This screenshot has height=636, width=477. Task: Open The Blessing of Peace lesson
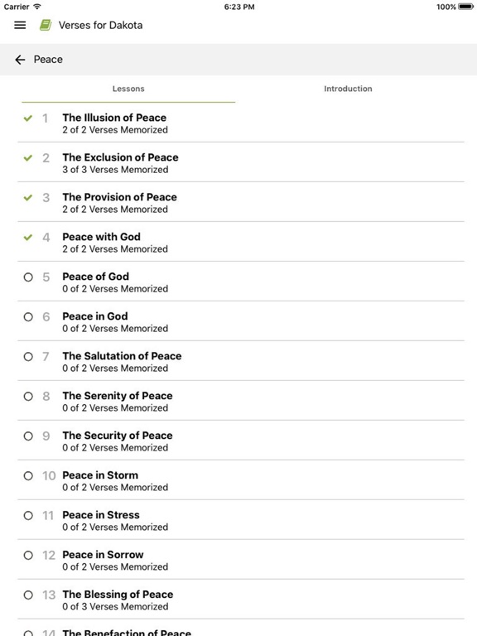(x=241, y=600)
